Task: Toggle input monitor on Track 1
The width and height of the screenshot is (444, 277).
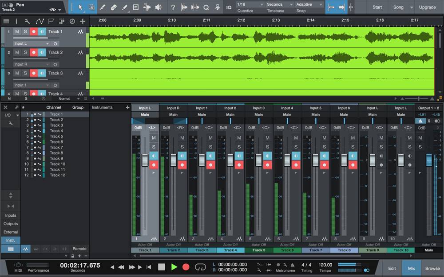Action: coord(42,31)
